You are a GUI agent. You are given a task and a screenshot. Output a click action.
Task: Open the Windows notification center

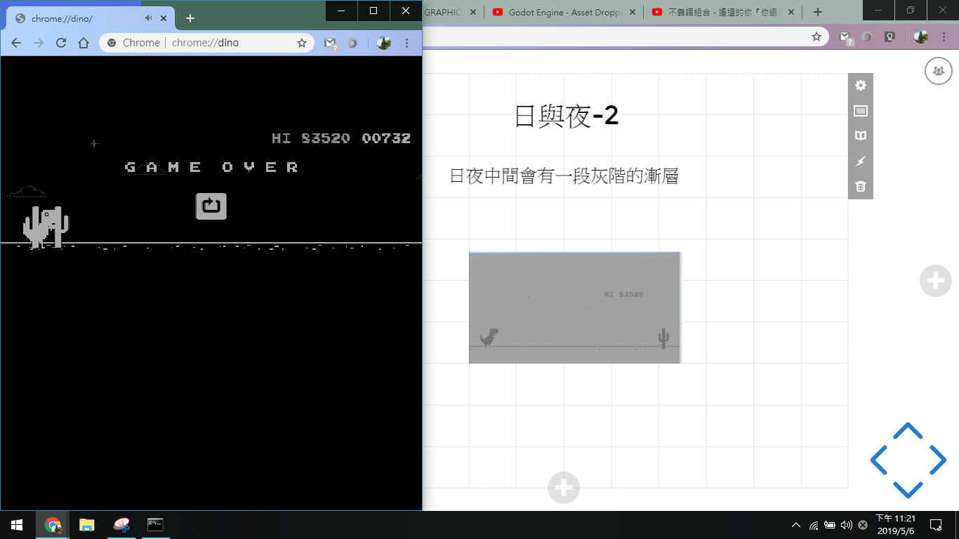click(x=936, y=524)
